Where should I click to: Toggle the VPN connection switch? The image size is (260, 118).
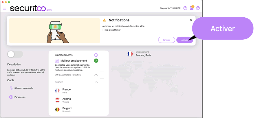click(x=15, y=54)
